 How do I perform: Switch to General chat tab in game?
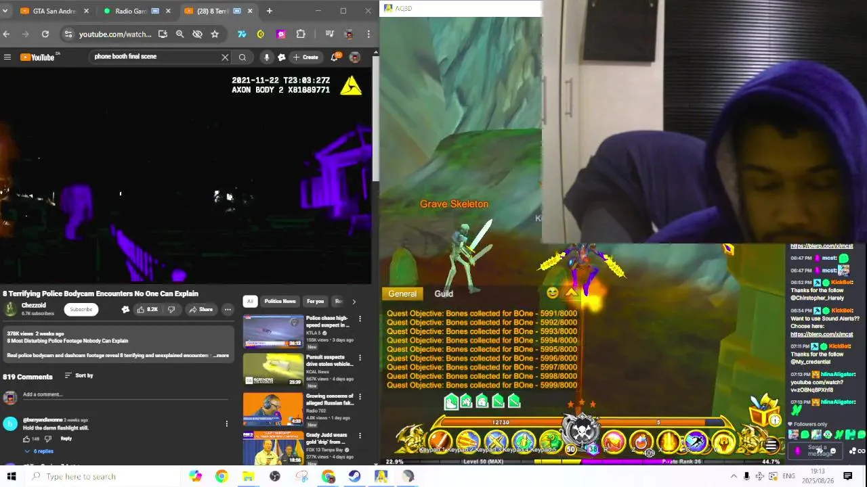(402, 294)
